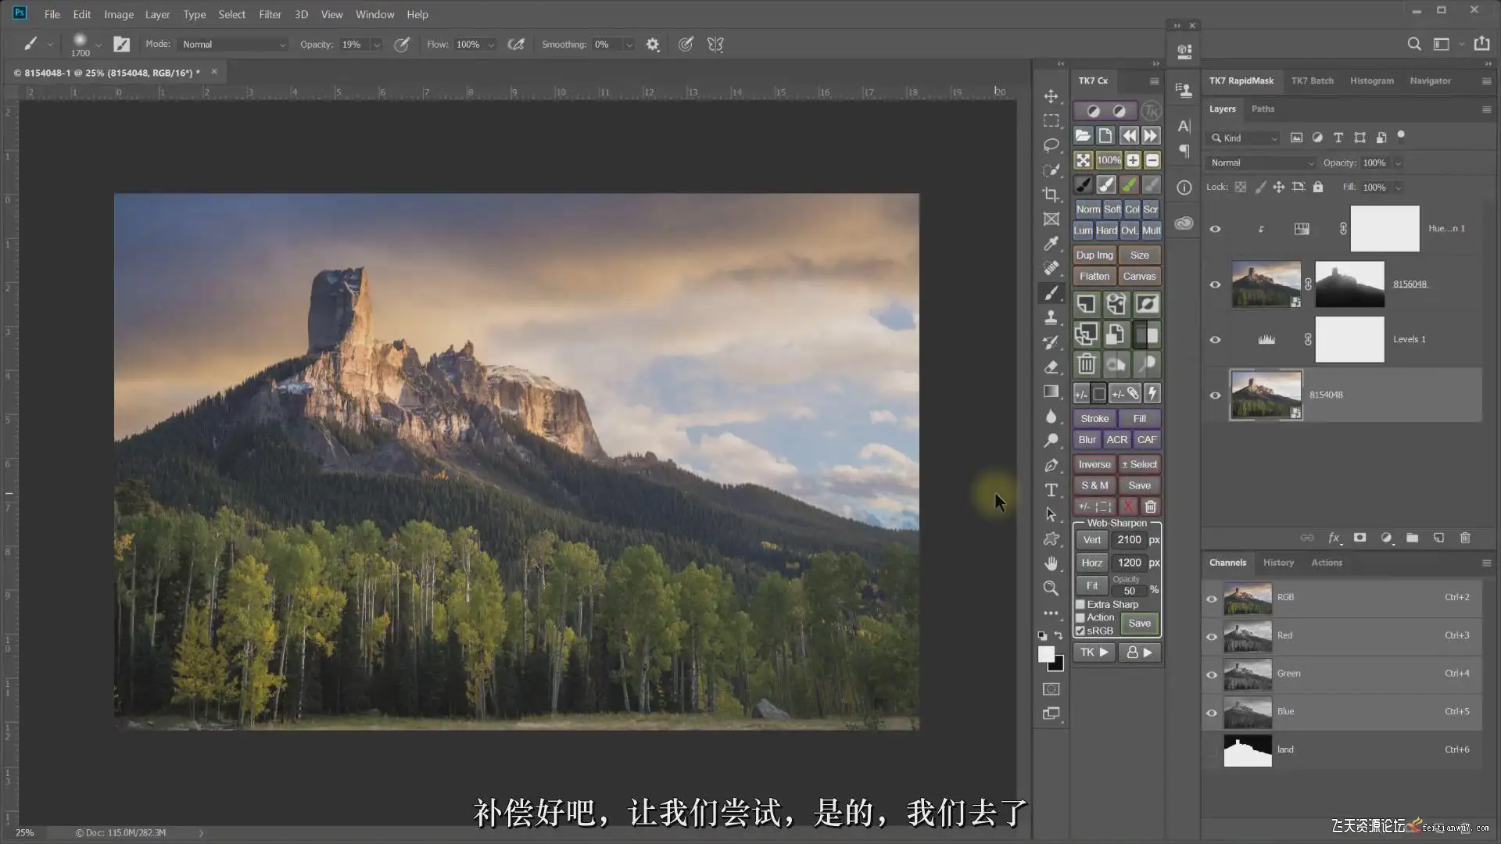Select the Crop tool
This screenshot has width=1501, height=844.
(1051, 195)
